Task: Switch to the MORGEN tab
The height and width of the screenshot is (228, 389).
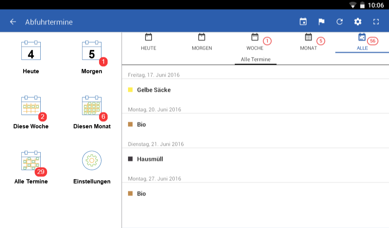Action: point(202,42)
